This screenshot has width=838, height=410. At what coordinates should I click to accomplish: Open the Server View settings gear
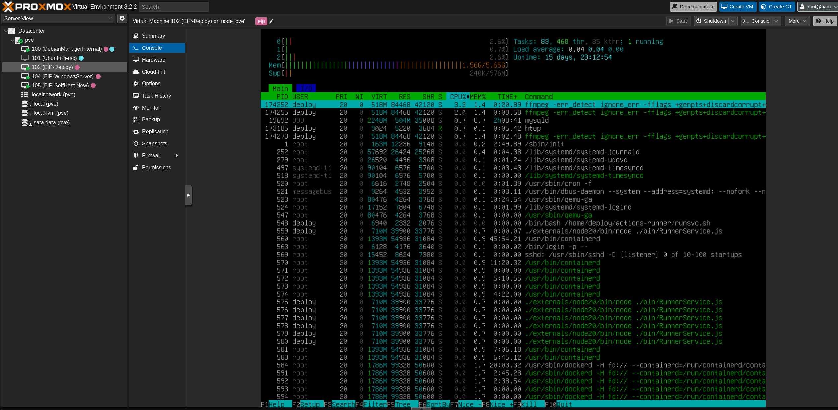(x=122, y=18)
